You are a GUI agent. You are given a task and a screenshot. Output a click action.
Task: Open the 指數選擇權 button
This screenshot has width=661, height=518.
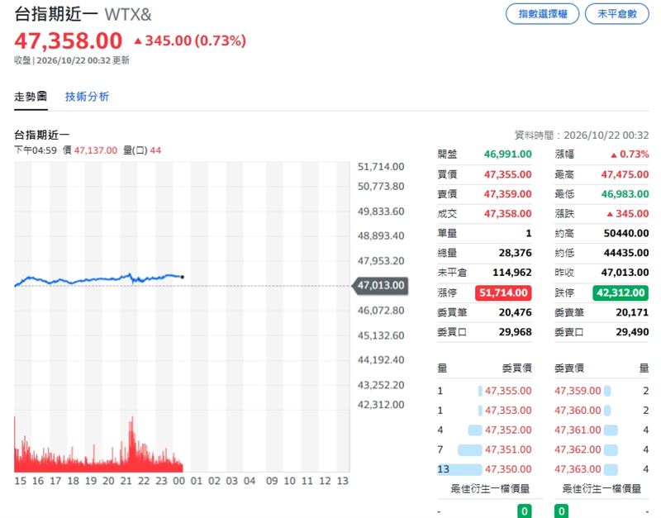coord(542,14)
